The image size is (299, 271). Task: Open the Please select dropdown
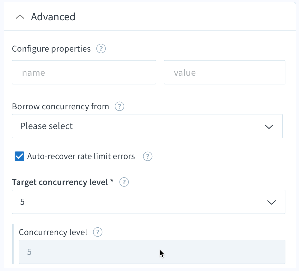(147, 126)
